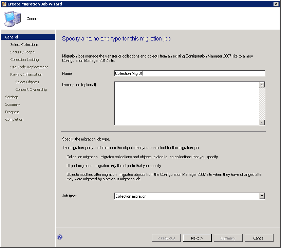Click the 'Objects modified after migration:' description
281x248 pixels.
click(x=165, y=177)
